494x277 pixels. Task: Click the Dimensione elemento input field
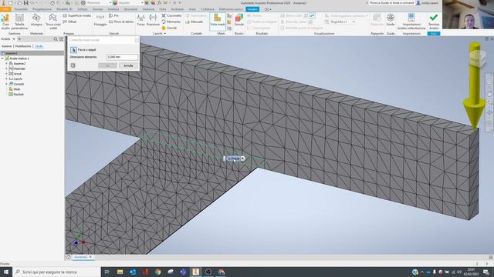point(122,57)
